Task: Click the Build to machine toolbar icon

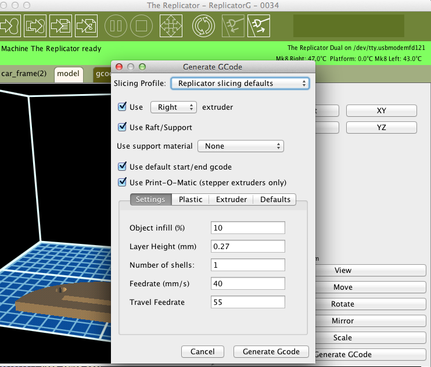Action: click(x=10, y=26)
